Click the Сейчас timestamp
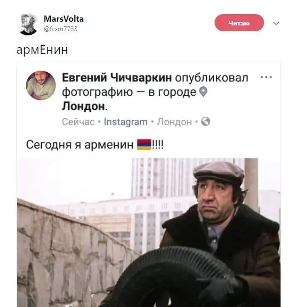 click(x=78, y=122)
